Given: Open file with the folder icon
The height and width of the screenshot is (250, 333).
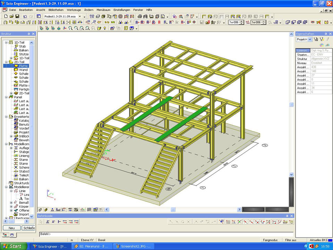Looking at the screenshot, I should (11, 16).
